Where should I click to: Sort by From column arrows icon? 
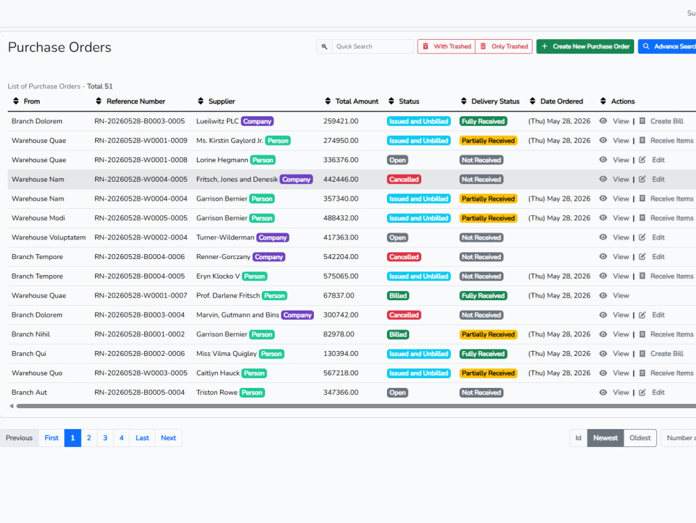point(16,101)
